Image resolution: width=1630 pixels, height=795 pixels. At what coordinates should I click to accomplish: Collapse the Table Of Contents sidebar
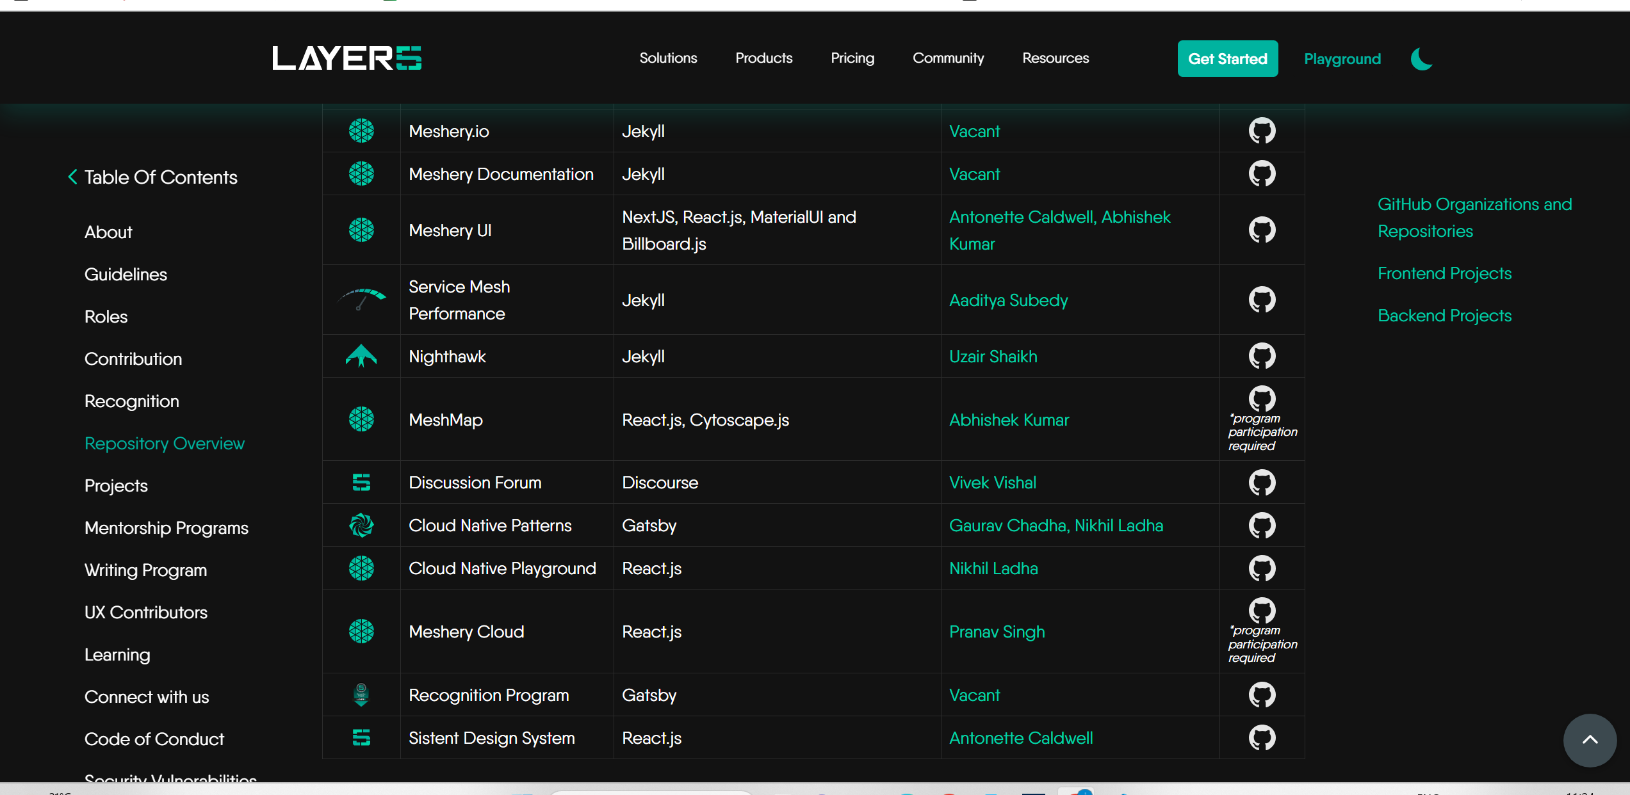tap(72, 177)
